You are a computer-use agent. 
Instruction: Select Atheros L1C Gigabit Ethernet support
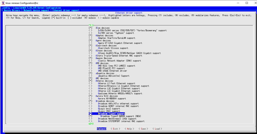point(119,91)
